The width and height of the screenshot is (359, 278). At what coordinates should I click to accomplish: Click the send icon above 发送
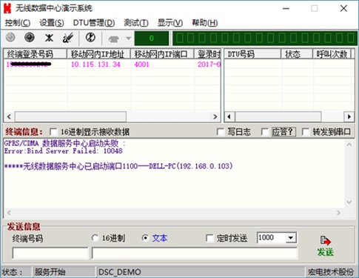coord(326,240)
